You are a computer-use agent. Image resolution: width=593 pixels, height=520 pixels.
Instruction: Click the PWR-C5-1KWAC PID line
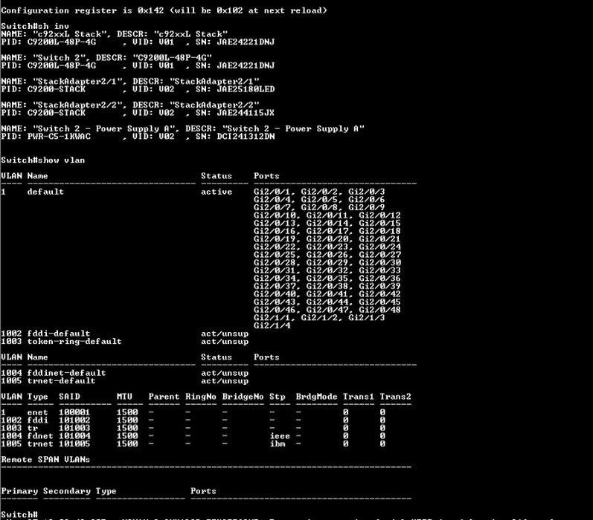[x=138, y=137]
